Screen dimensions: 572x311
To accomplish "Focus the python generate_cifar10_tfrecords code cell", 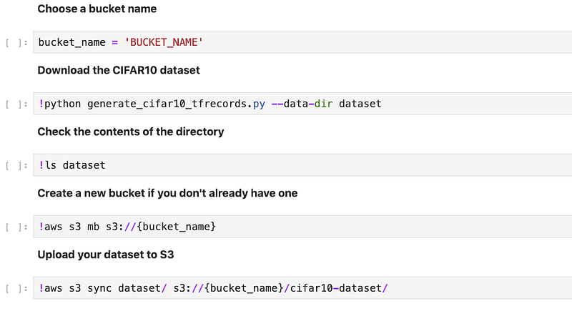I will click(465, 104).
